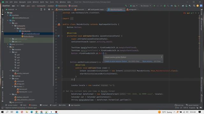The width and height of the screenshot is (204, 114).
Task: Collapse the values folder
Action: pyautogui.click(x=10, y=79)
